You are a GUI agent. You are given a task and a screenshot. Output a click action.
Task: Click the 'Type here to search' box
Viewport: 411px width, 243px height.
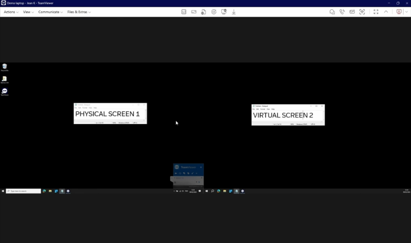23,191
